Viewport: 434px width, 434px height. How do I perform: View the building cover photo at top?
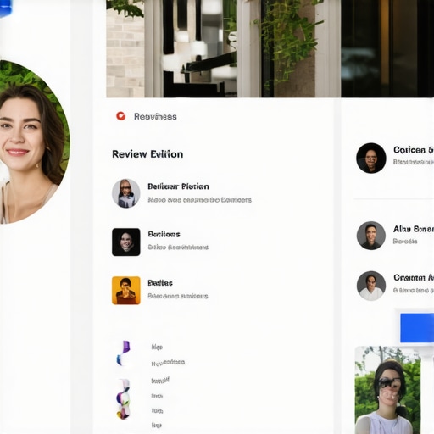pos(270,48)
